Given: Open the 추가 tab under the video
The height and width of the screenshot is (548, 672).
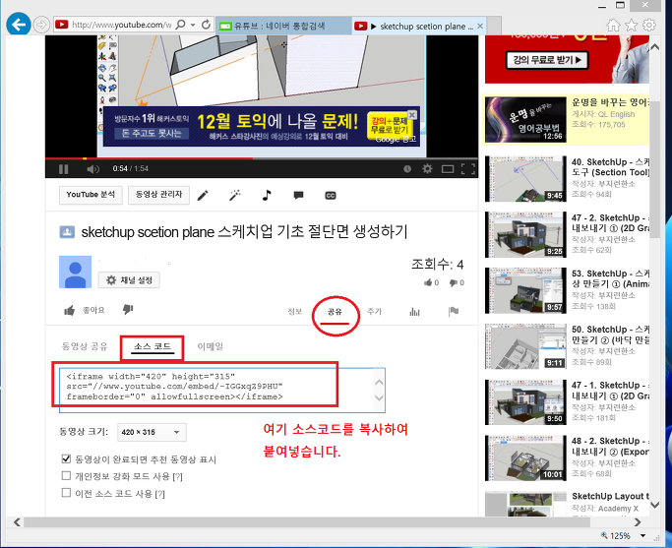Looking at the screenshot, I should pyautogui.click(x=374, y=312).
